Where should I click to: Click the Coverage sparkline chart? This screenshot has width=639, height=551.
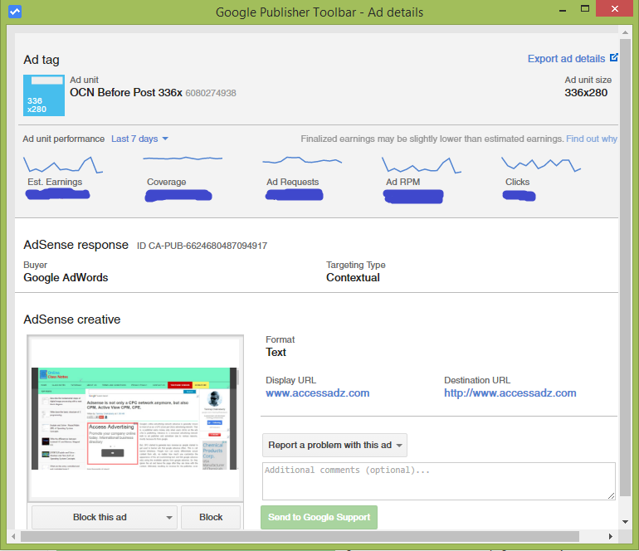click(183, 158)
